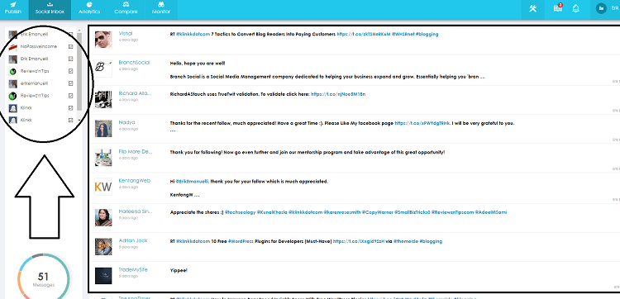Open the Harleena Sin... sender name
Image resolution: width=620 pixels, height=299 pixels.
(x=136, y=211)
